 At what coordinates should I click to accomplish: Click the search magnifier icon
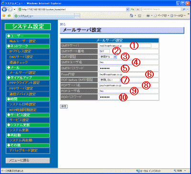184,9
